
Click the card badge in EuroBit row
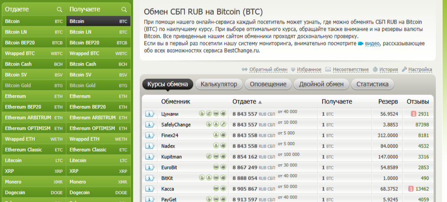(216, 167)
